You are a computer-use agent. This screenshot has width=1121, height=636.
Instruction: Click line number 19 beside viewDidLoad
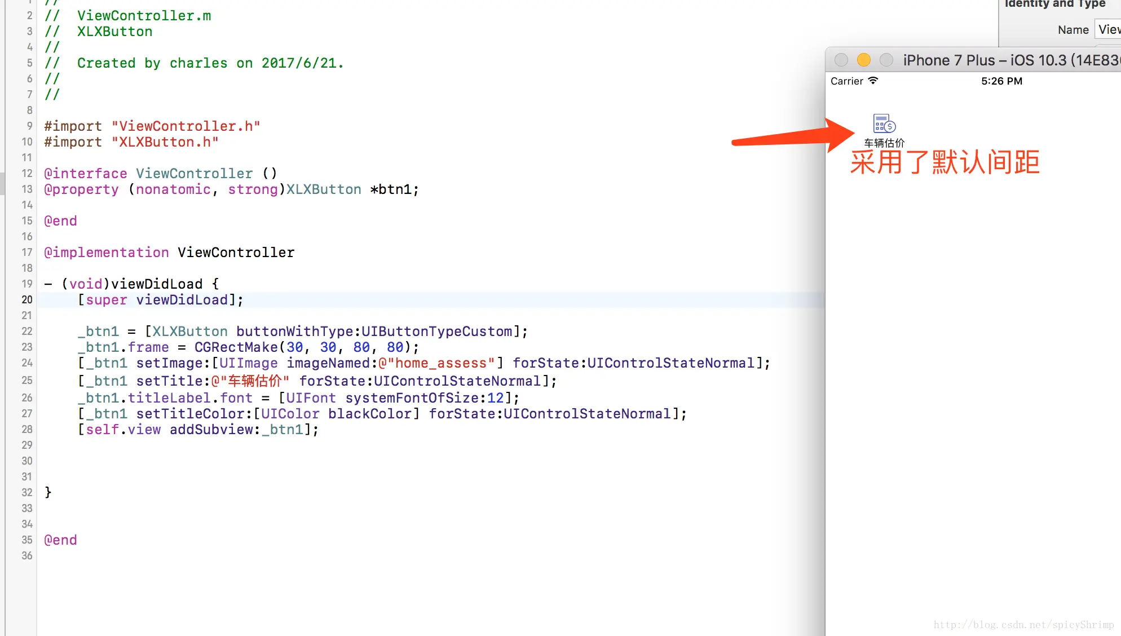point(27,284)
